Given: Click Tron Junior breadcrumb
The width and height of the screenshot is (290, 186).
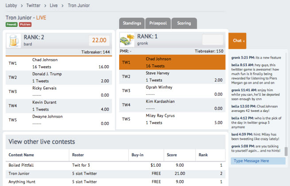Looking at the screenshot, I should tap(79, 6).
